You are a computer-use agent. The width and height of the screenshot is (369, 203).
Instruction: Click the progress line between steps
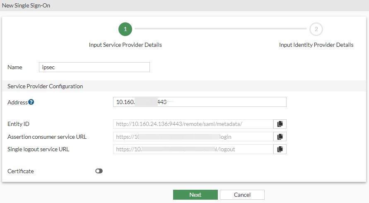(x=220, y=29)
